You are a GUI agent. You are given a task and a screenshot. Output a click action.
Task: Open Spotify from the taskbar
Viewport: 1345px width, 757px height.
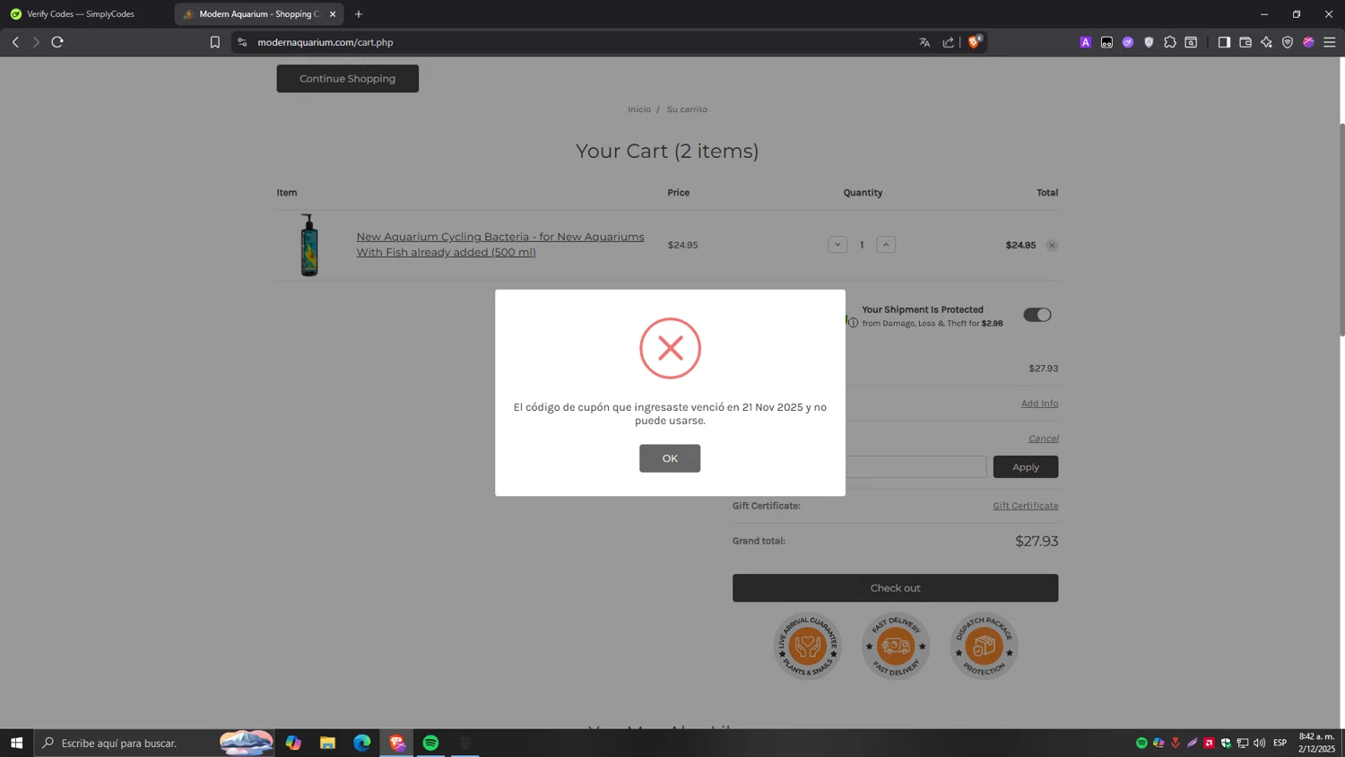pyautogui.click(x=430, y=743)
